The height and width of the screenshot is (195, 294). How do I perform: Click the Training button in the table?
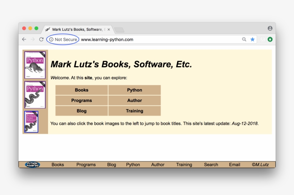(x=134, y=111)
